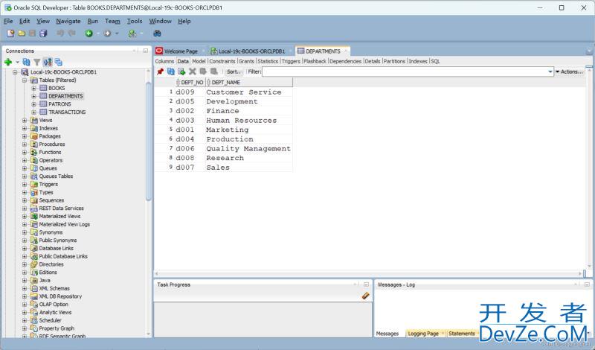Click the data grid horizontal scrollbar

pos(368,273)
